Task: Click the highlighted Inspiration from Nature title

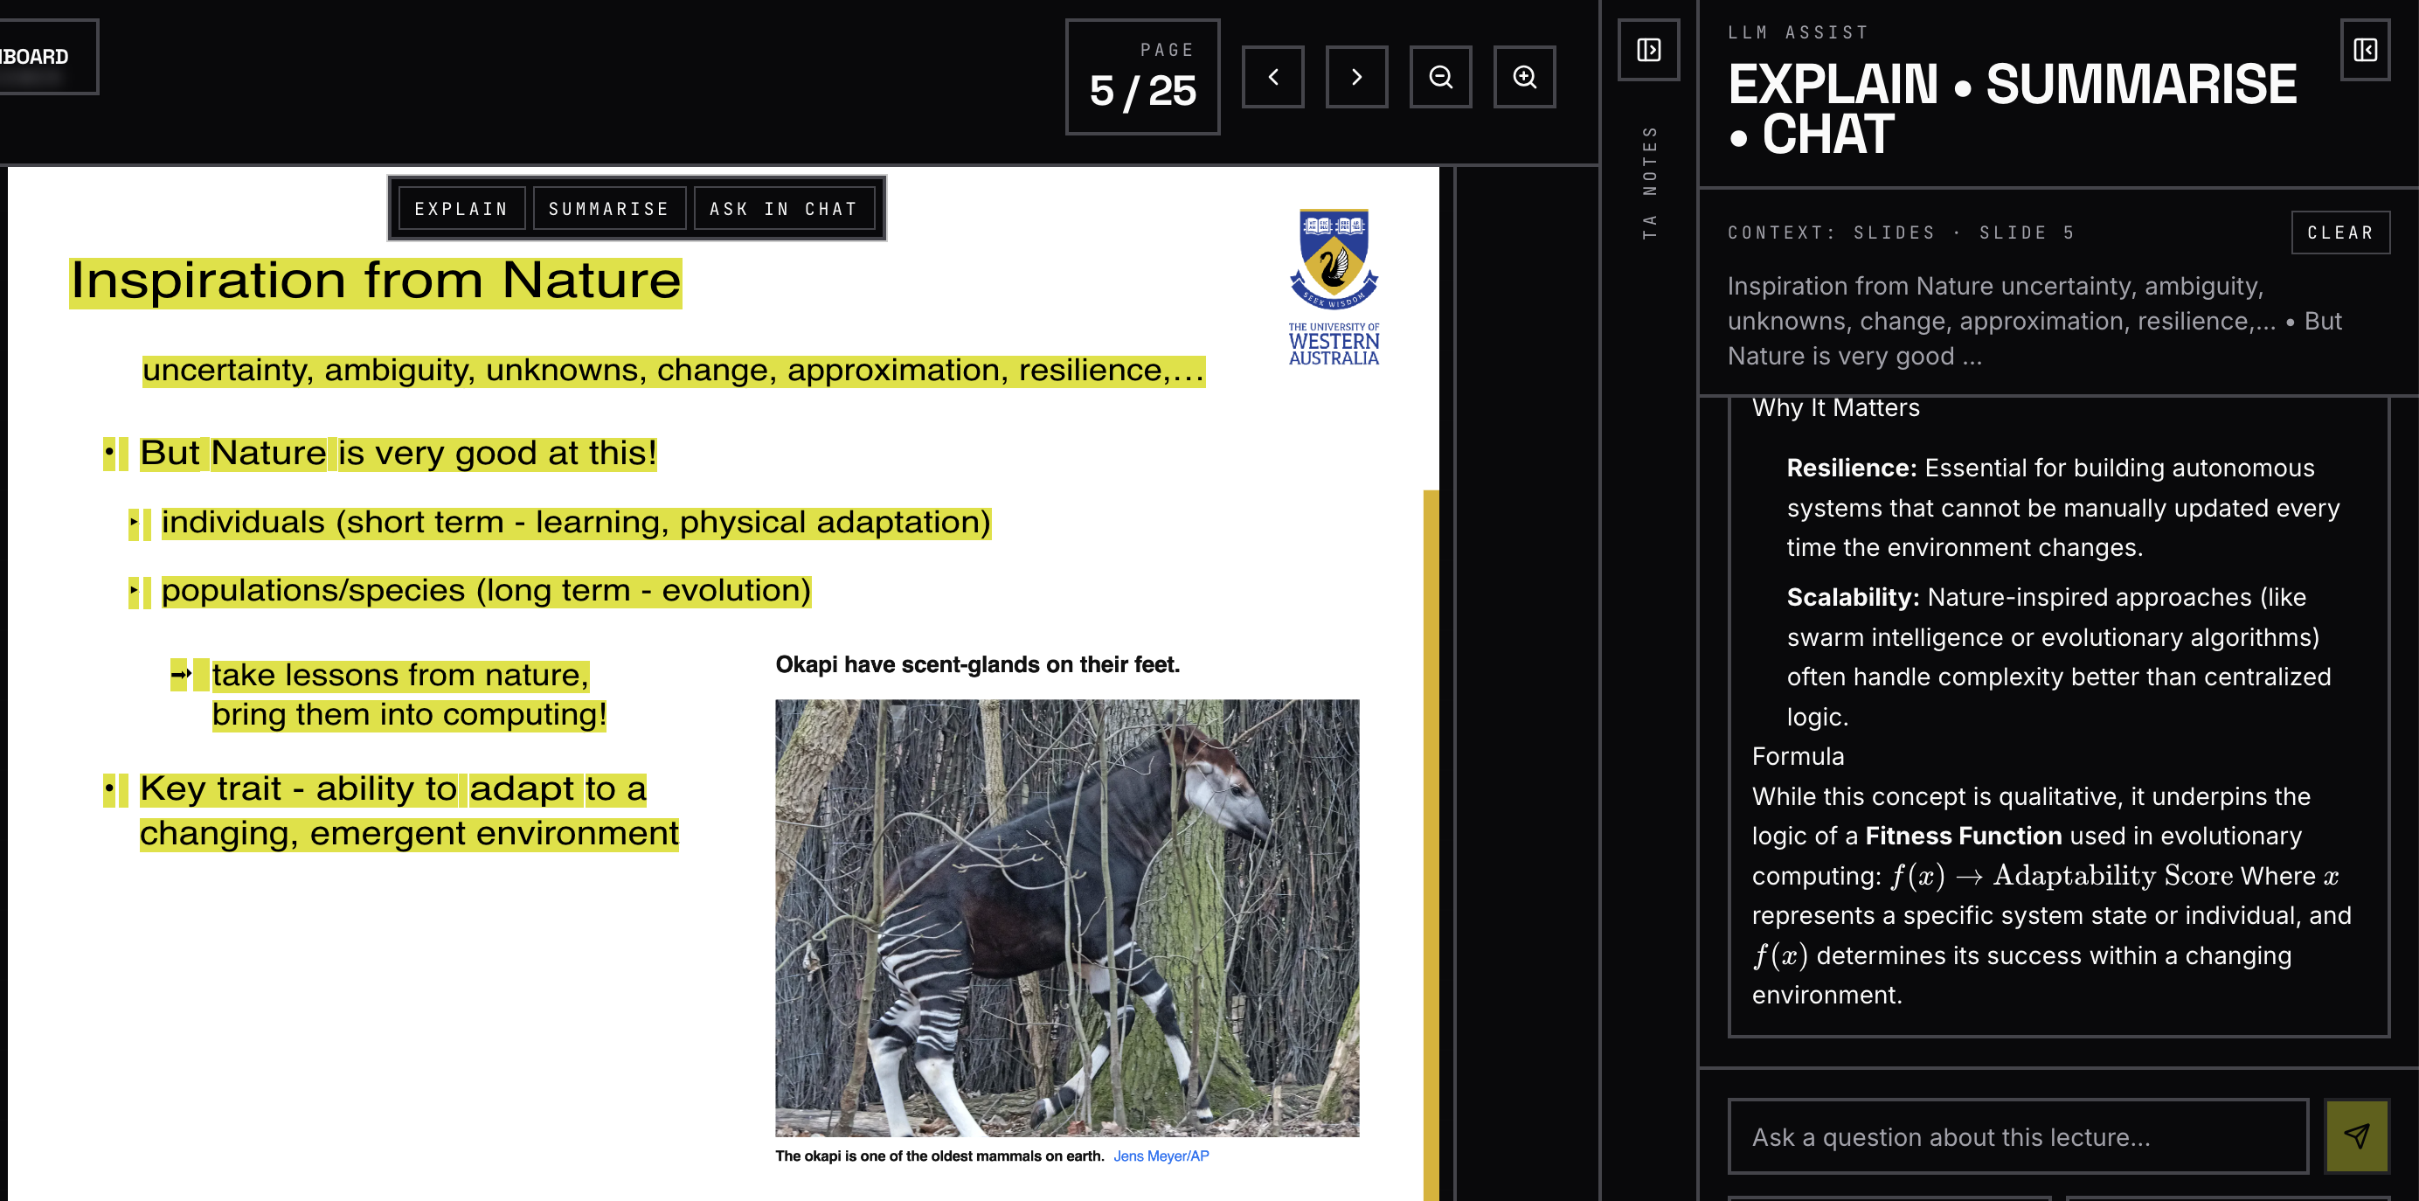Action: (376, 281)
